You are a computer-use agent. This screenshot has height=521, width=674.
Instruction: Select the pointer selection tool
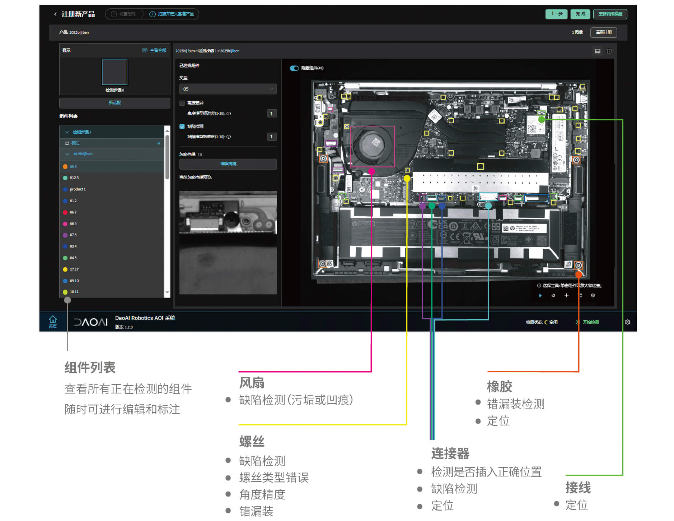[540, 296]
